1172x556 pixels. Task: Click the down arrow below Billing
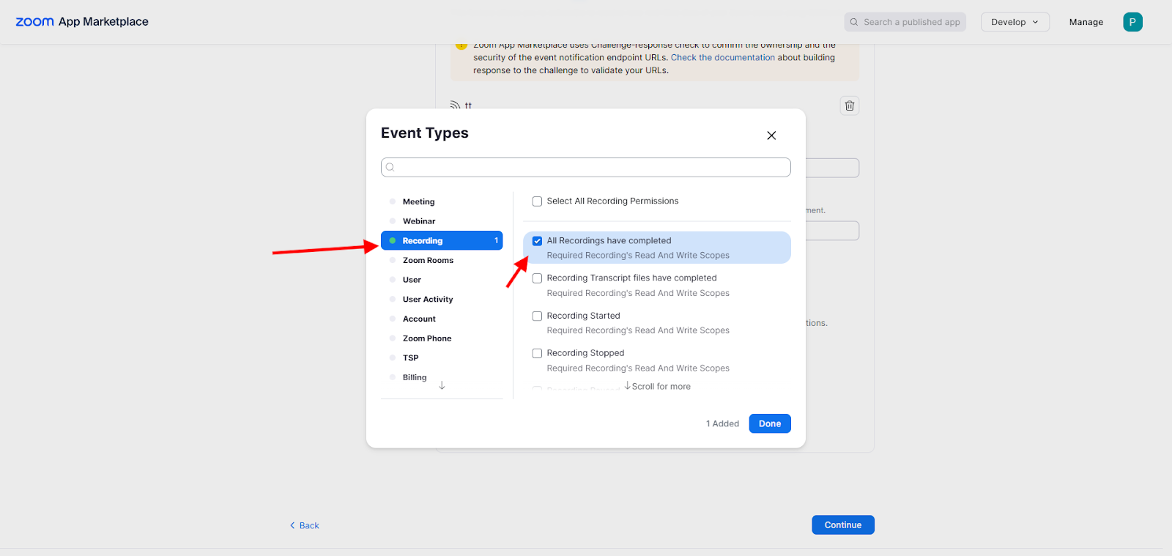pos(442,385)
